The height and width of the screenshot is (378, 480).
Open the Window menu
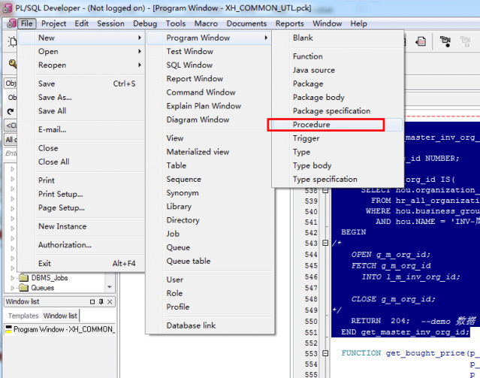327,23
